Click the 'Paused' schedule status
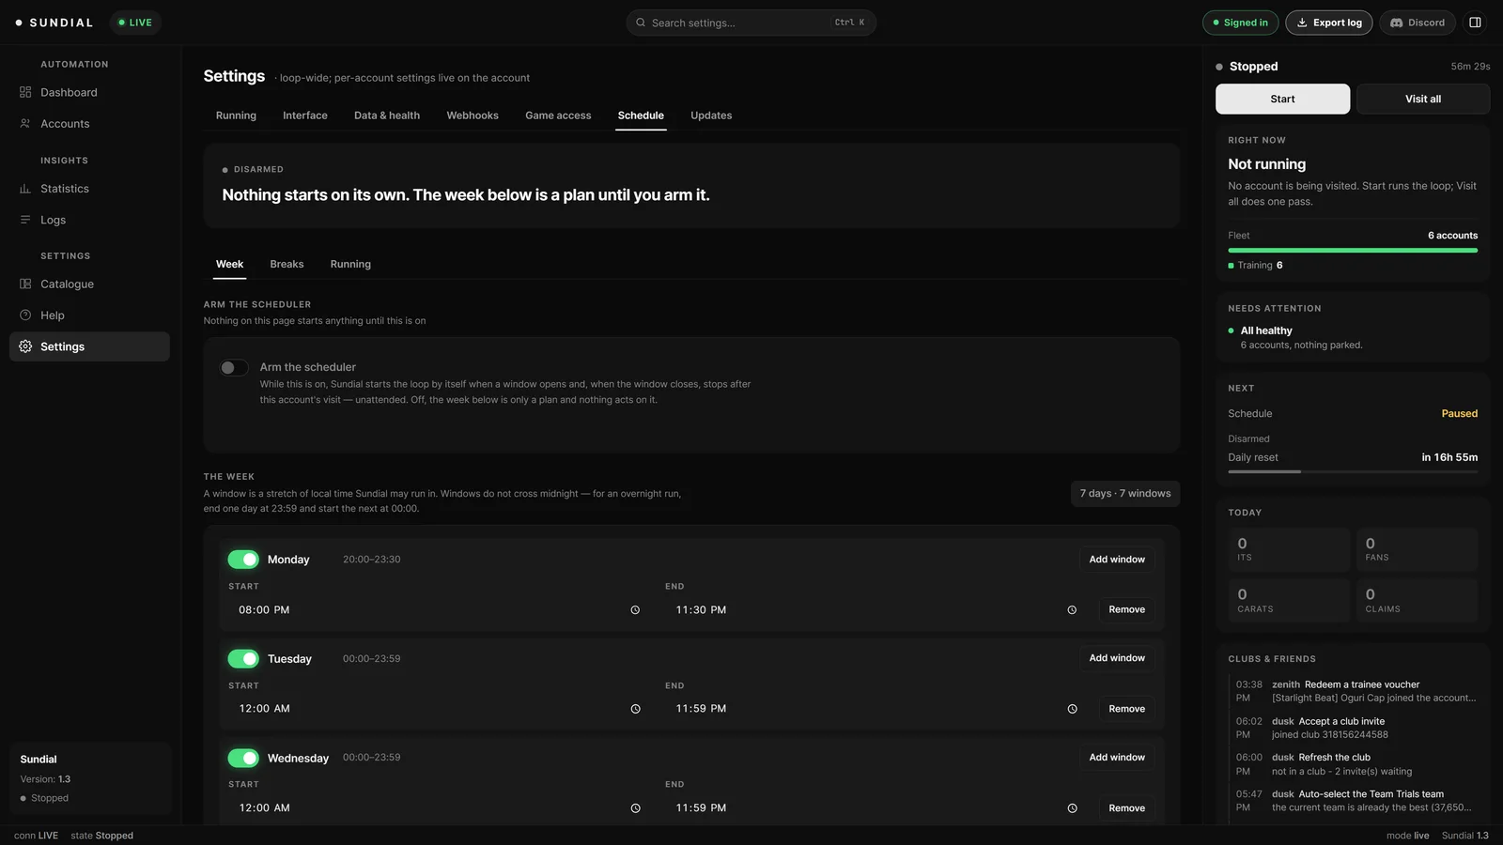 point(1459,414)
